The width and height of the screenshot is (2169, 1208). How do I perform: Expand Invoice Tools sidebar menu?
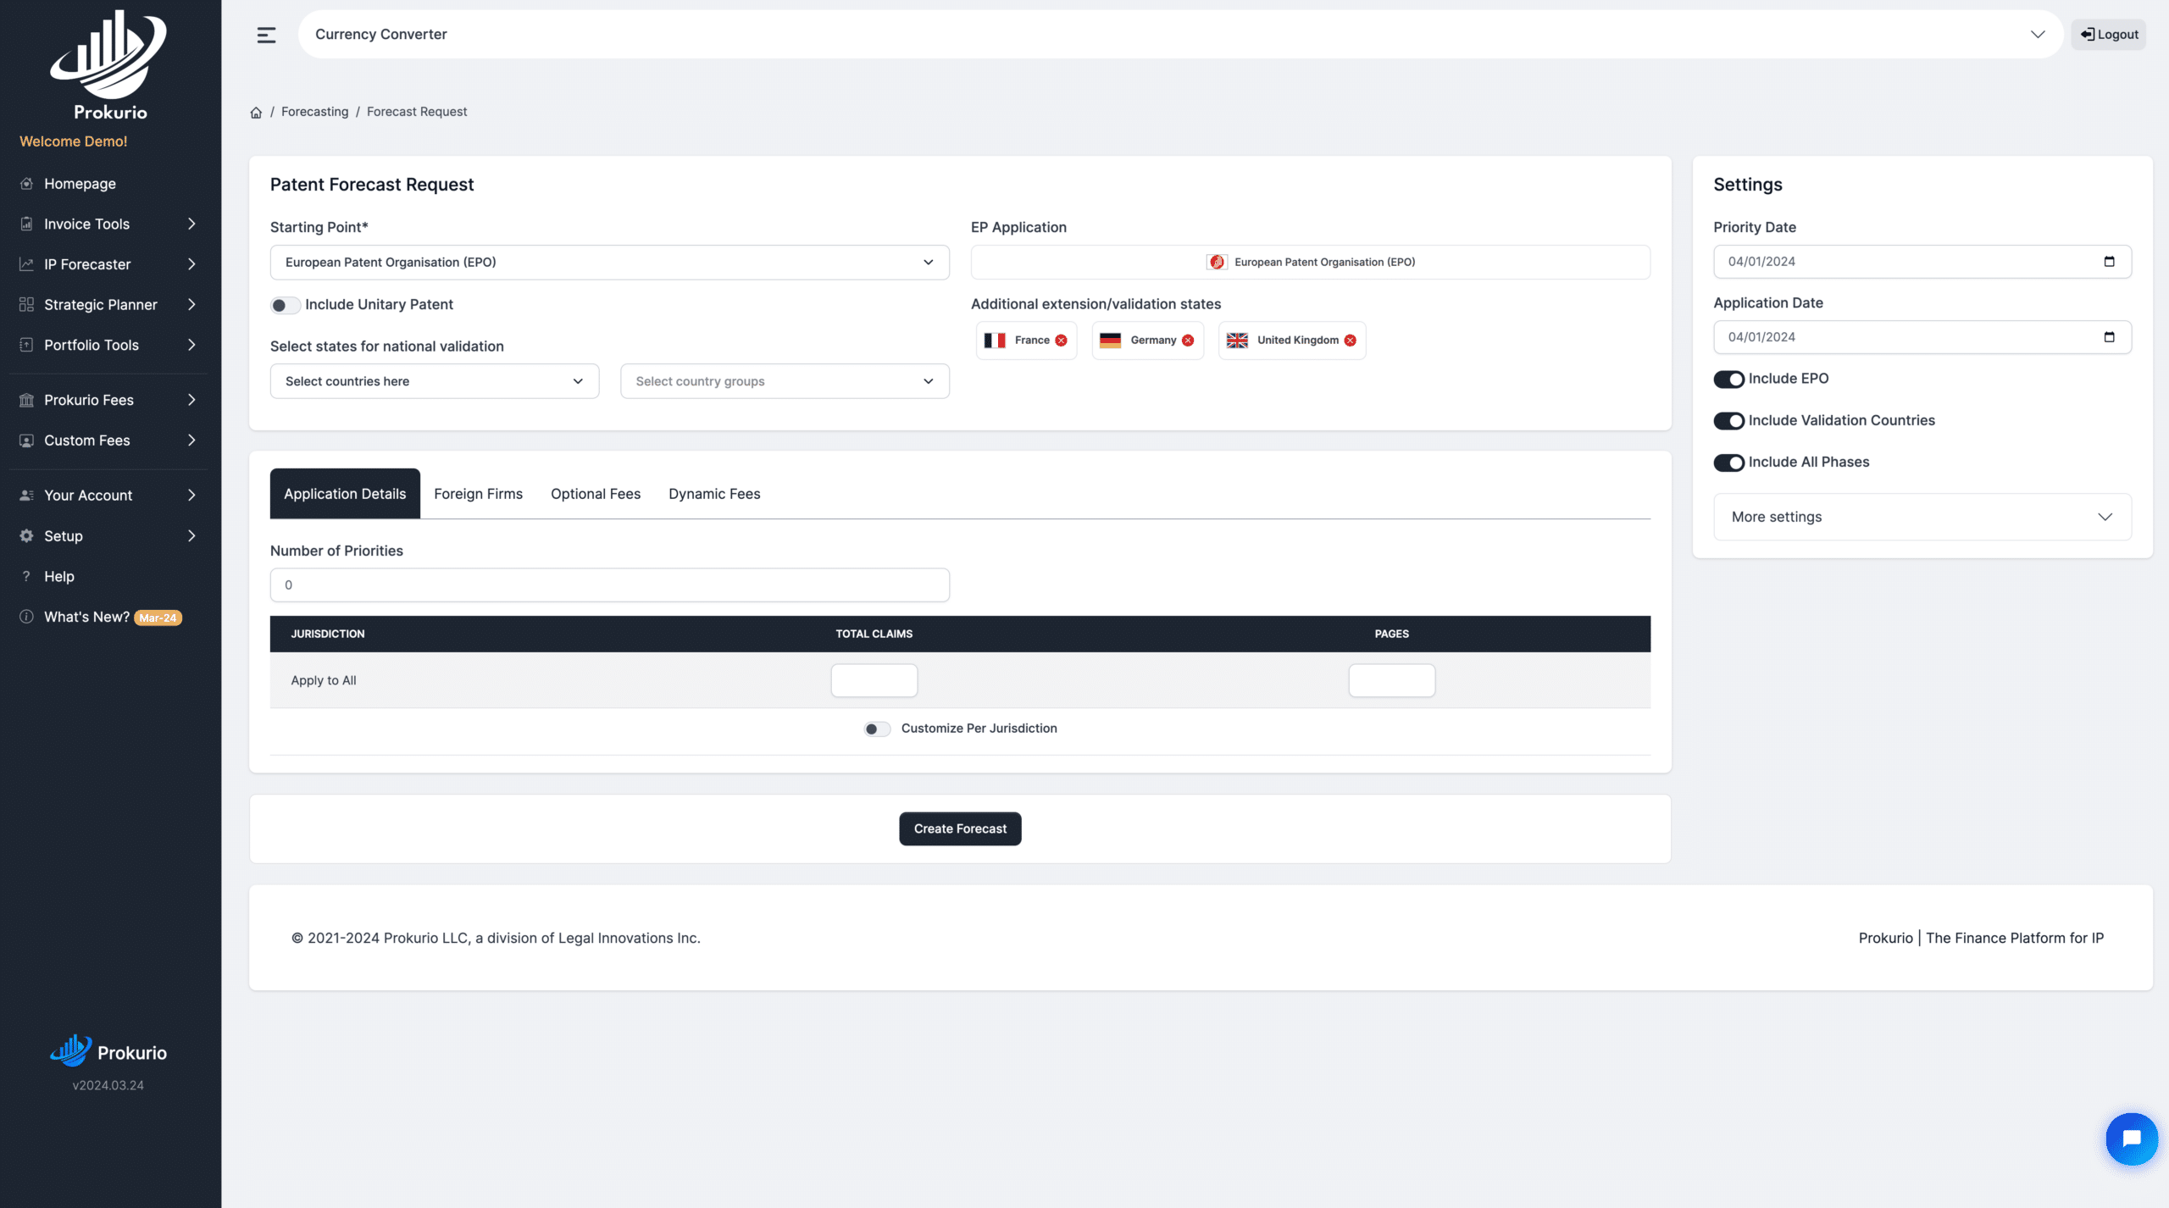pos(108,224)
